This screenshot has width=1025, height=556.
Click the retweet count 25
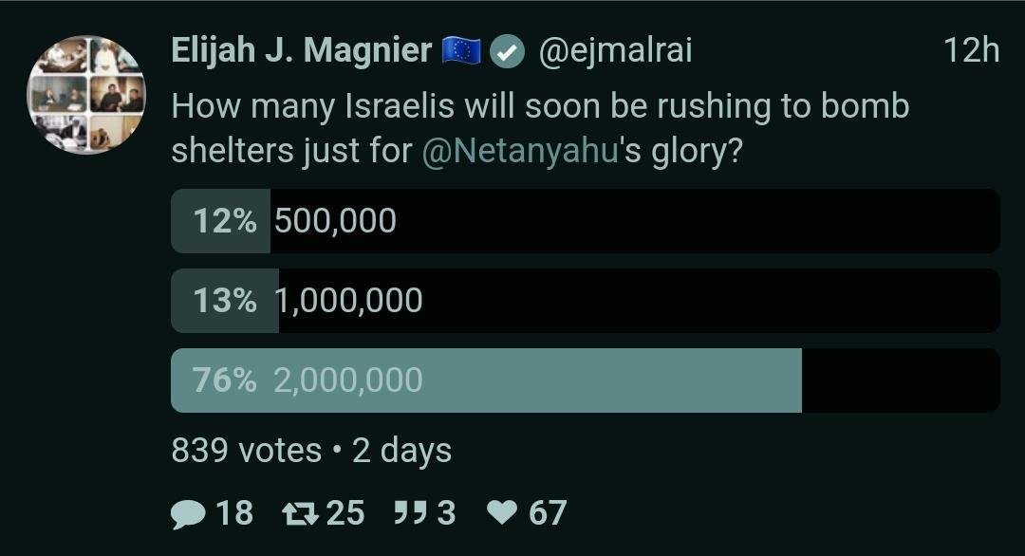[x=345, y=513]
